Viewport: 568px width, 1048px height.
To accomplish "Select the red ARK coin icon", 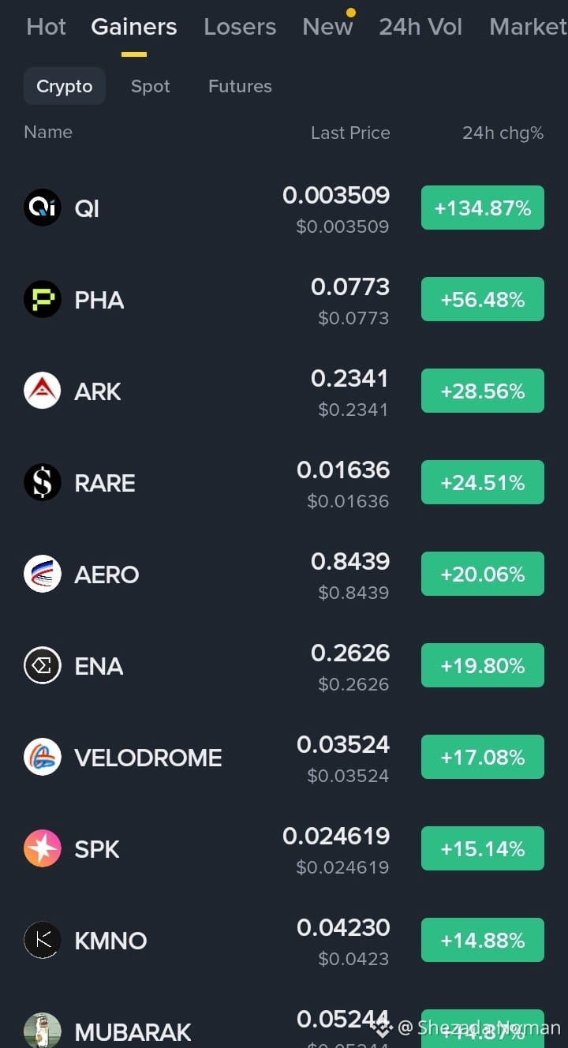I will [43, 391].
